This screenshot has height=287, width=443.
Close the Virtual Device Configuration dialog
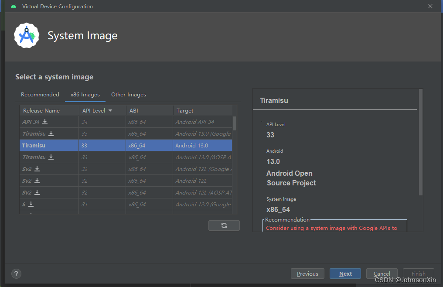pyautogui.click(x=430, y=6)
